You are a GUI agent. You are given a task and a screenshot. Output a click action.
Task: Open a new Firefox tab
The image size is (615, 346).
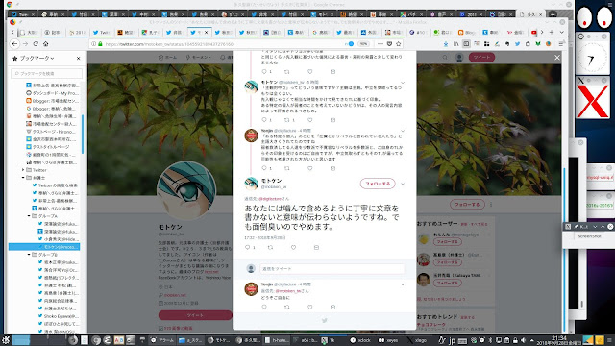click(x=552, y=32)
